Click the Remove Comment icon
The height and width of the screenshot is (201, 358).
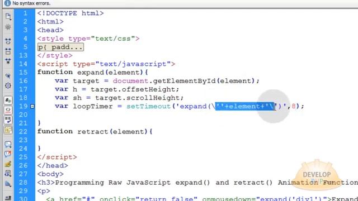click(8, 154)
